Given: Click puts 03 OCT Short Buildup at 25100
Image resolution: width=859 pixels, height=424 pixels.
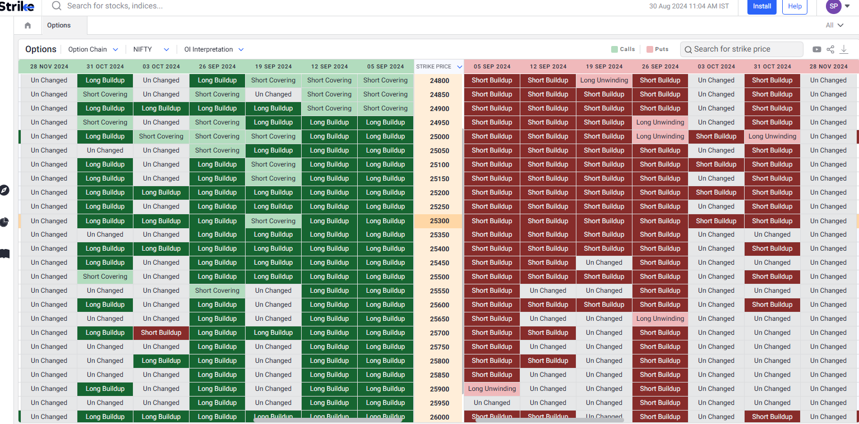Looking at the screenshot, I should click(717, 164).
